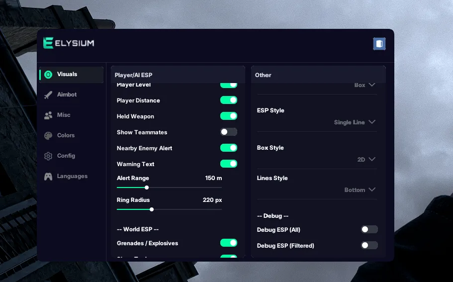Click the Visuals eye icon in sidebar

[x=48, y=75]
